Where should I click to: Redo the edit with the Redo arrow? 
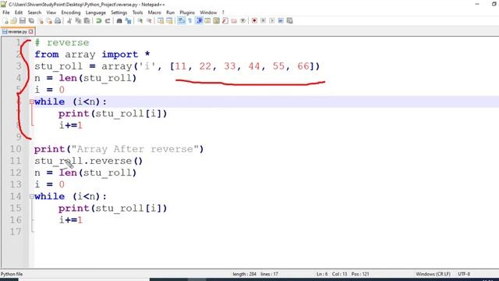108,21
